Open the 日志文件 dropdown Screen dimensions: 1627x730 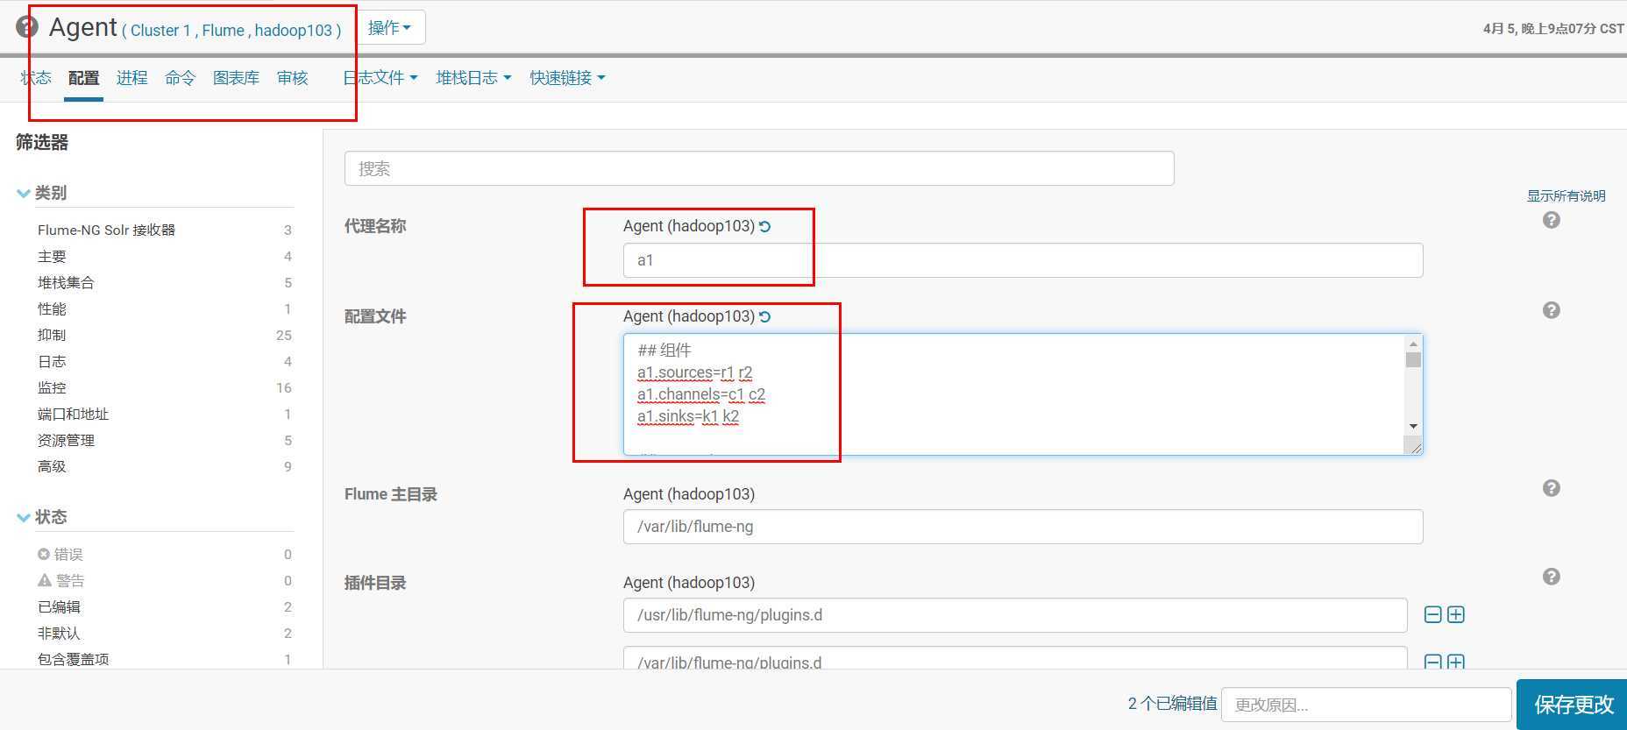point(380,78)
